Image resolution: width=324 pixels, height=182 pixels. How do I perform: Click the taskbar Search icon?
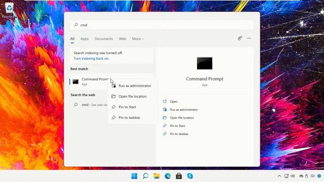pyautogui.click(x=145, y=176)
